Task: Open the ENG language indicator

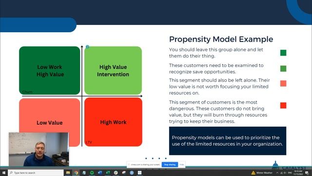Action: coord(290,173)
